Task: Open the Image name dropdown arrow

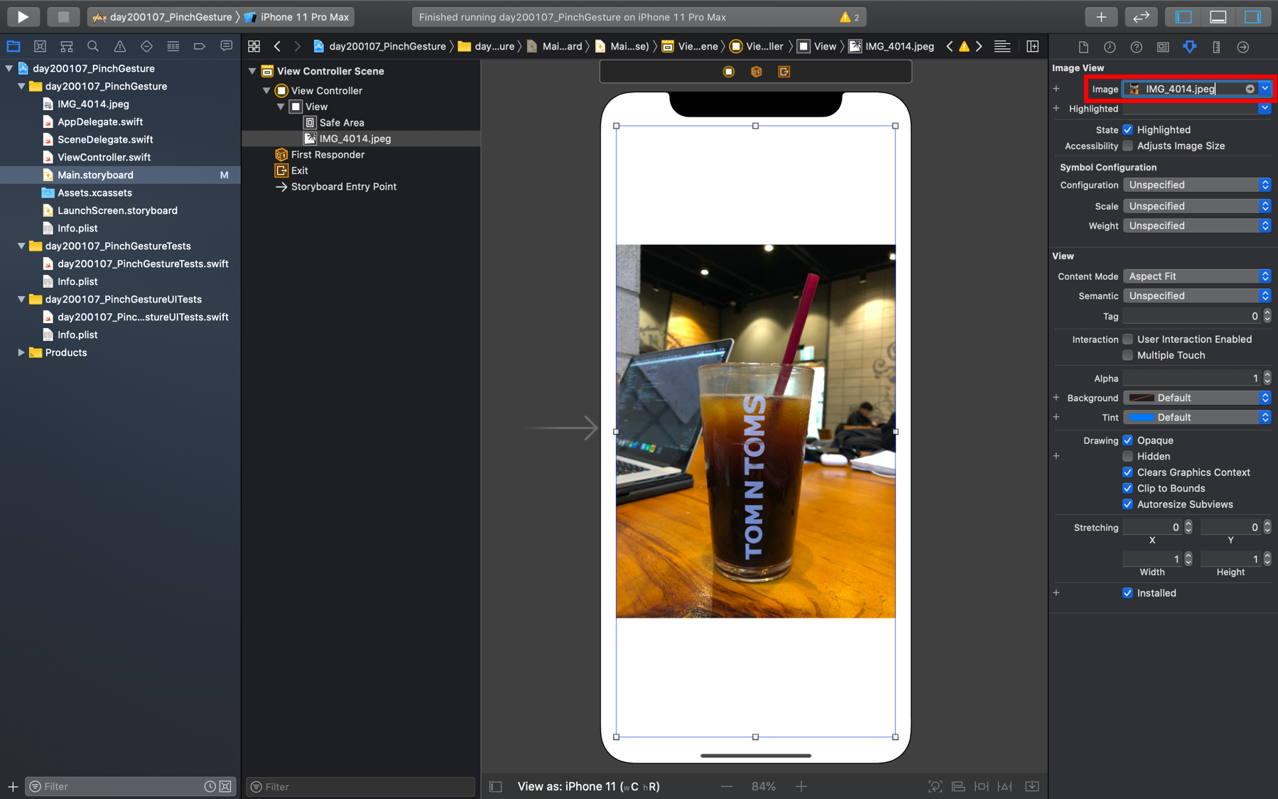Action: (x=1265, y=89)
